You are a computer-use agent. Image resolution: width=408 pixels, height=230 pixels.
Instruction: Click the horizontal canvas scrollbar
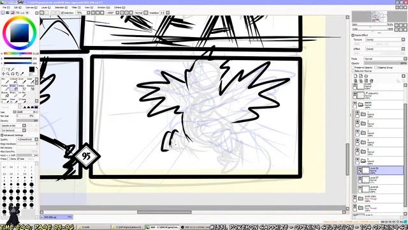[x=164, y=212]
